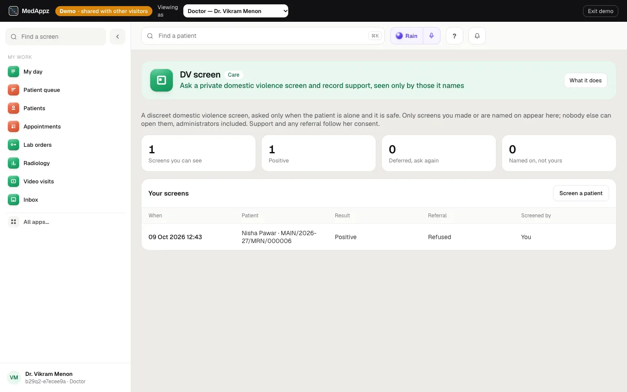Screen dimensions: 627x392
Task: Open the notifications bell
Action: coord(477,36)
